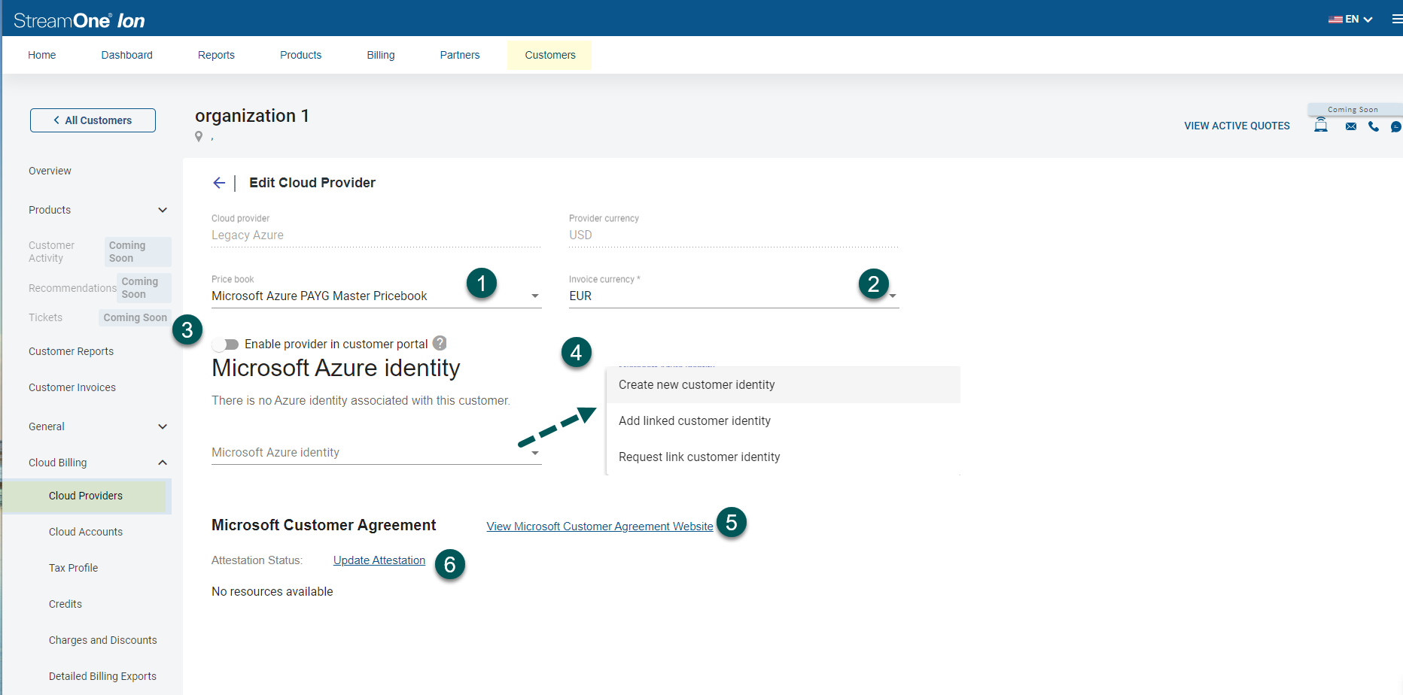Viewport: 1403px width, 695px height.
Task: Open Tax Profile in the sidebar
Action: click(x=74, y=568)
